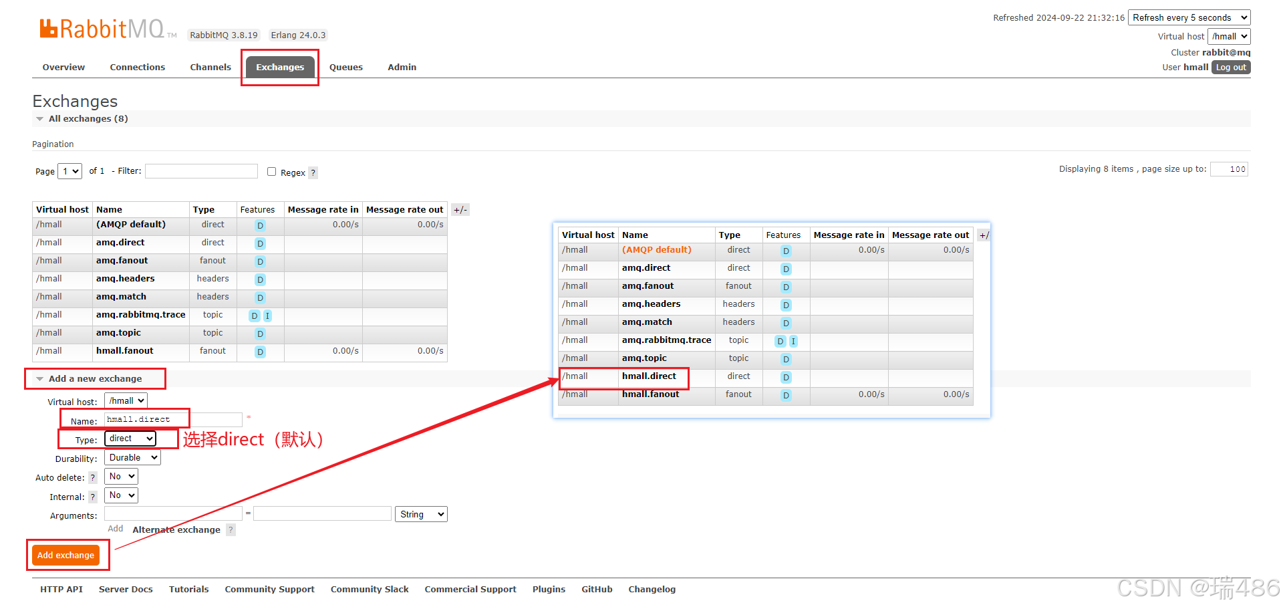
Task: Open the Auto delete dropdown
Action: (x=121, y=477)
